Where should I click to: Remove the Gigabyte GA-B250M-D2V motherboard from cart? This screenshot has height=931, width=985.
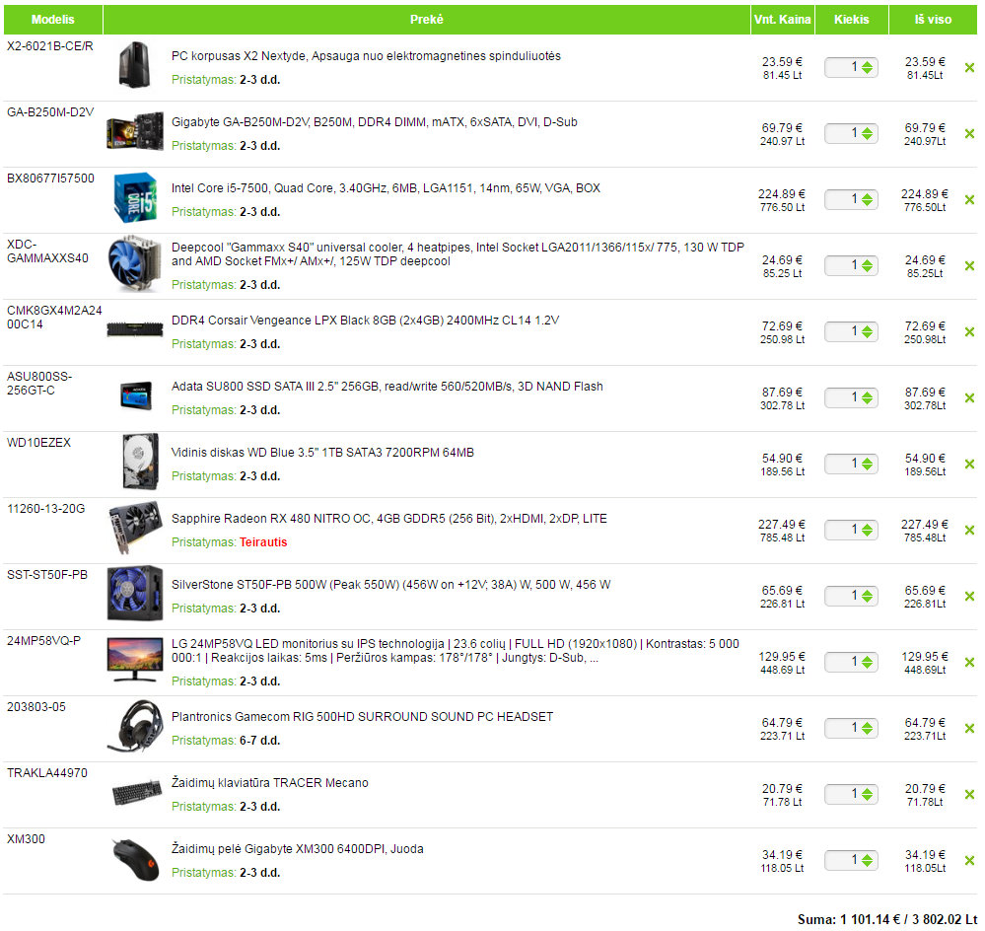click(969, 134)
